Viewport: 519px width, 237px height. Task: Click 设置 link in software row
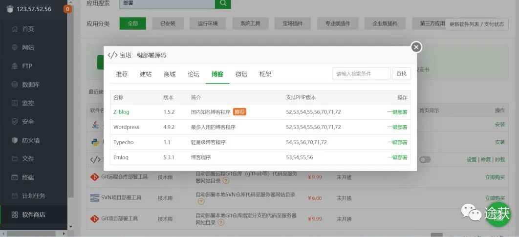[x=472, y=159]
